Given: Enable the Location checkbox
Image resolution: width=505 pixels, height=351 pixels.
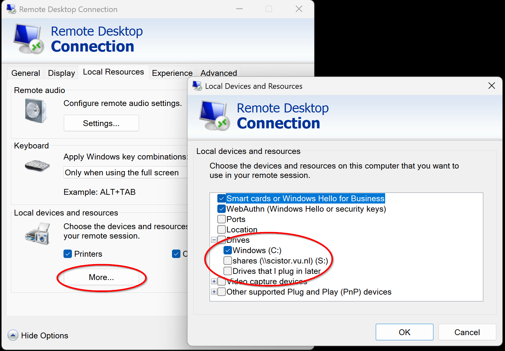Looking at the screenshot, I should point(222,229).
